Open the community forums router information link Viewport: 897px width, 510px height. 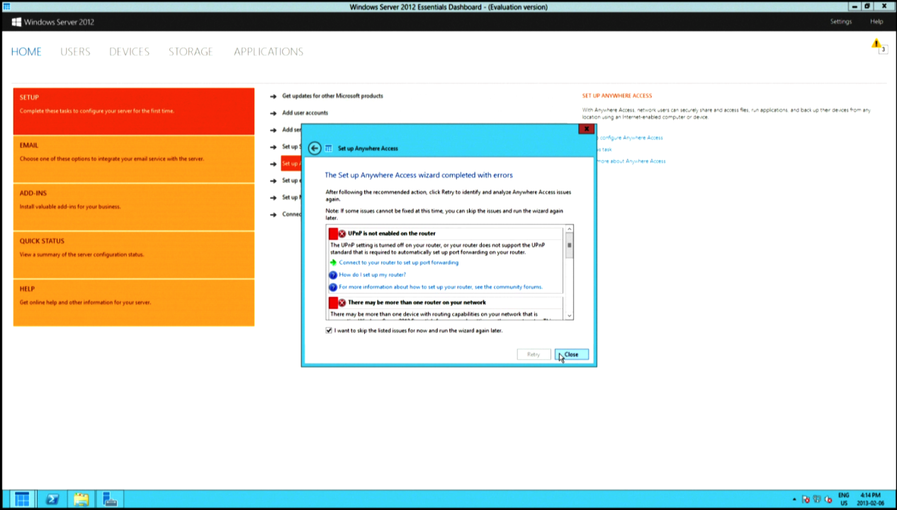coord(440,287)
